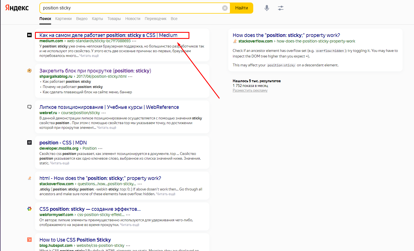Open more options dots for webref.ru result
Image resolution: width=414 pixels, height=251 pixels.
(x=104, y=113)
